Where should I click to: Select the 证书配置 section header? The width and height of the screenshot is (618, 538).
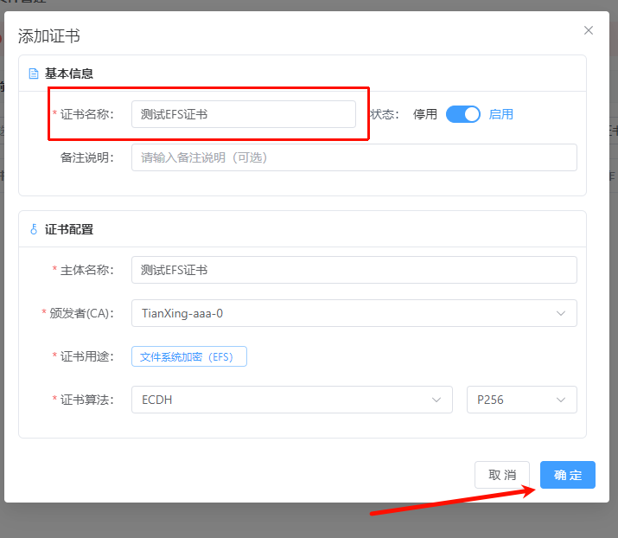click(69, 229)
